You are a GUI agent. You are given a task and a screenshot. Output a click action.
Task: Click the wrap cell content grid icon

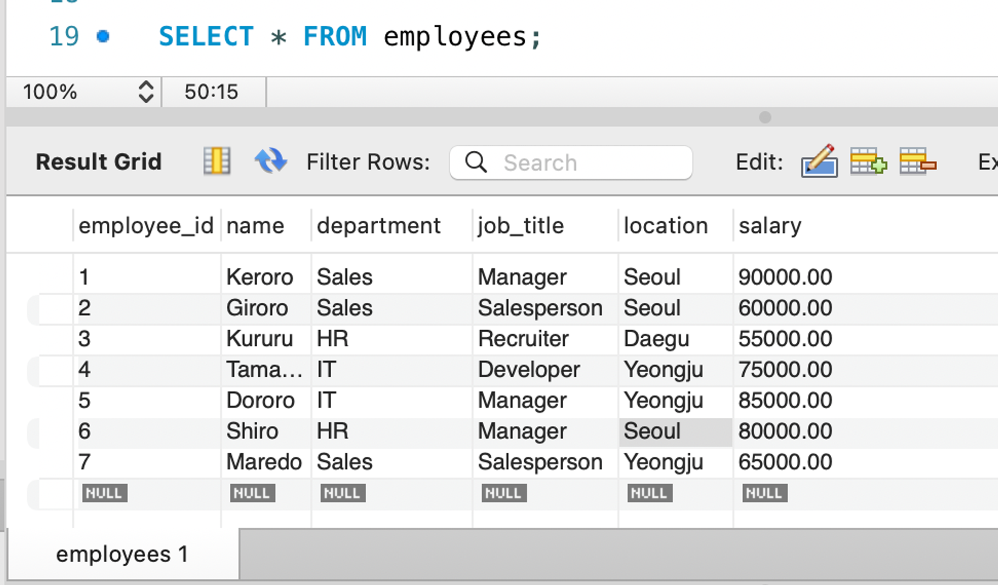[x=217, y=161]
